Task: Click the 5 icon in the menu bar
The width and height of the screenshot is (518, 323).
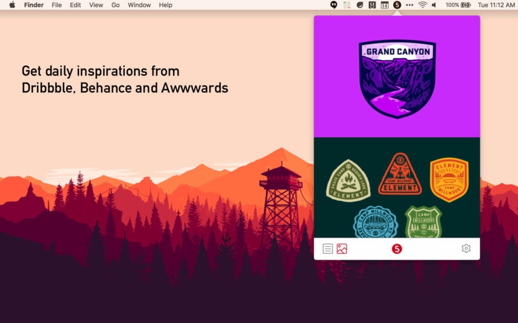Action: (x=397, y=5)
